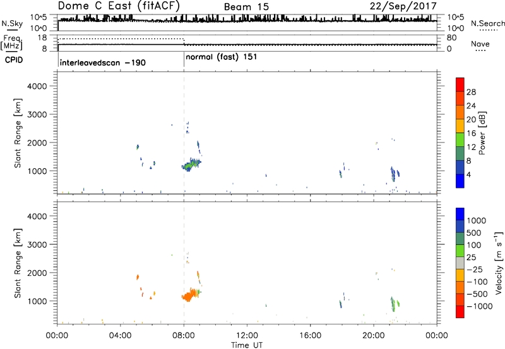Viewport: 505px width, 349px height.
Task: Click the 'Freq. [MHz]' axis label
Action: pyautogui.click(x=11, y=43)
